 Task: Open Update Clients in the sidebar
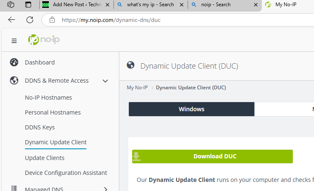point(45,158)
